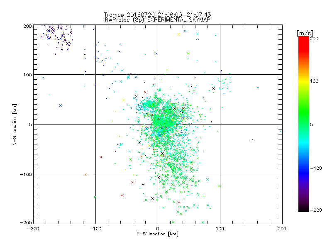Click the y-axis tick label '100'

click(27, 75)
